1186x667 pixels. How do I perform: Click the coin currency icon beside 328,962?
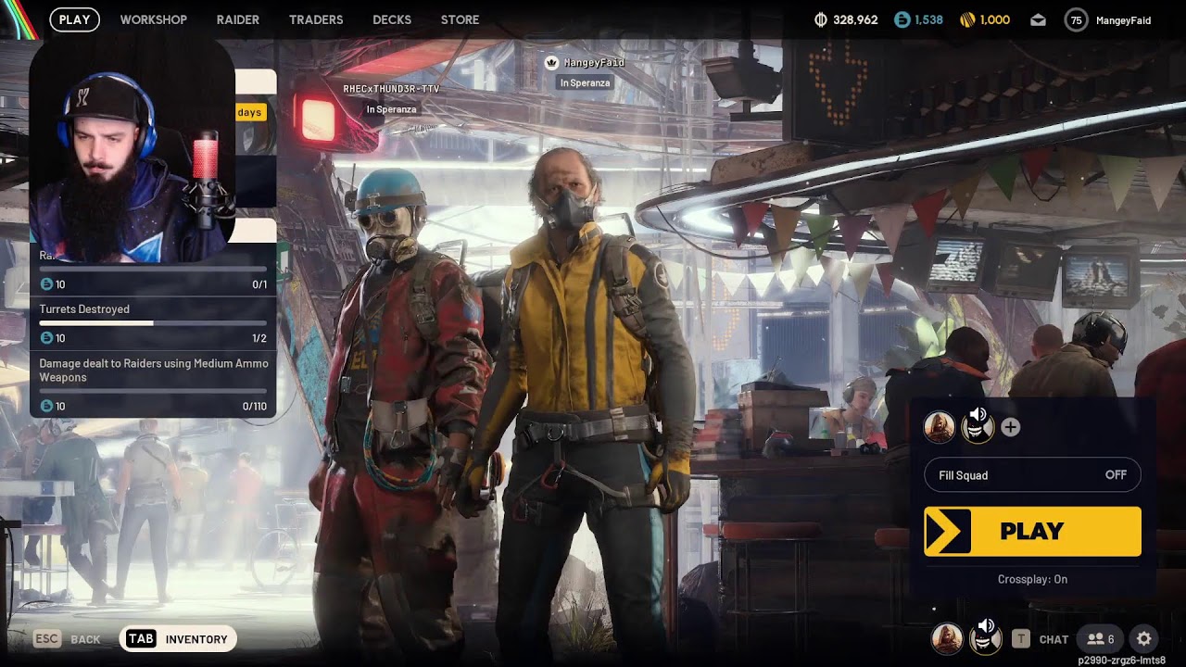[x=820, y=19]
